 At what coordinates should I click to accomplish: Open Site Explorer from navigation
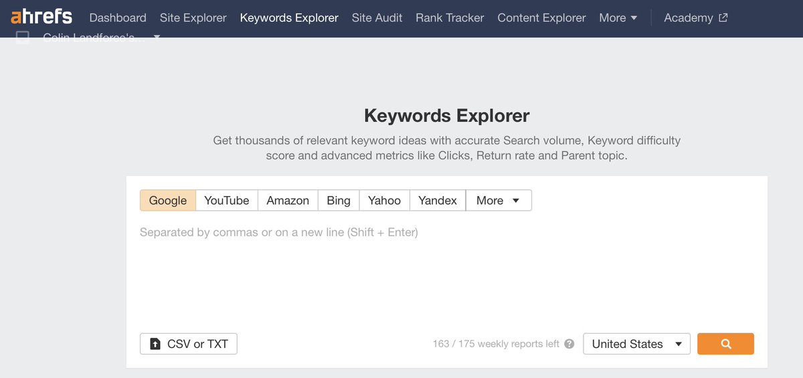193,18
